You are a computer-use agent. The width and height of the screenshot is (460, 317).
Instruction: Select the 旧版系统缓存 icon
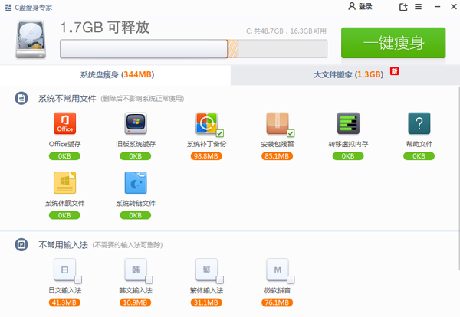[x=136, y=124]
